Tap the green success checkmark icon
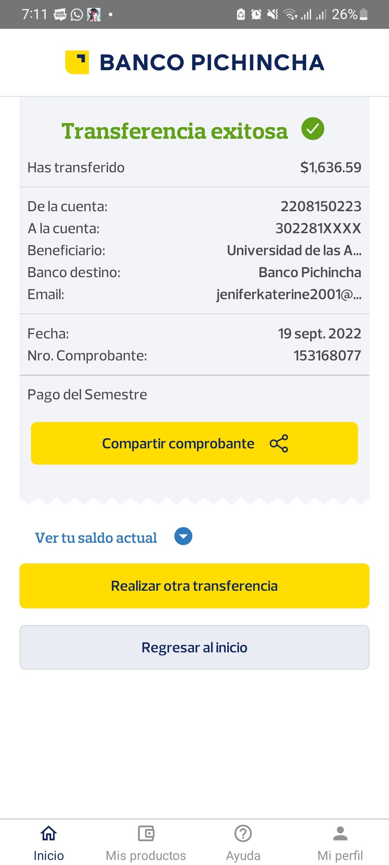Image resolution: width=389 pixels, height=865 pixels. click(x=313, y=129)
